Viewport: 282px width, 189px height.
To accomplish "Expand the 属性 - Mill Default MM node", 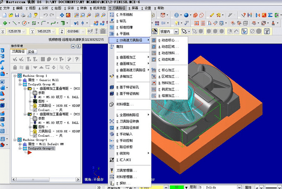I will [x=20, y=144].
